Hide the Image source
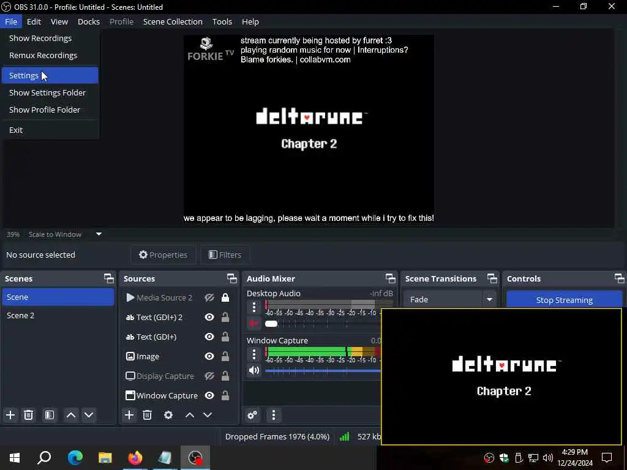Screen dimensions: 627x470 coord(209,357)
